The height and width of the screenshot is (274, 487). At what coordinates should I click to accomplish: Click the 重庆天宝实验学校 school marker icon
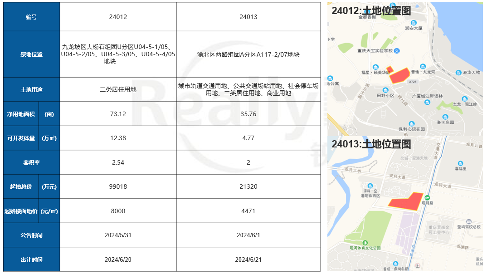click(x=397, y=51)
